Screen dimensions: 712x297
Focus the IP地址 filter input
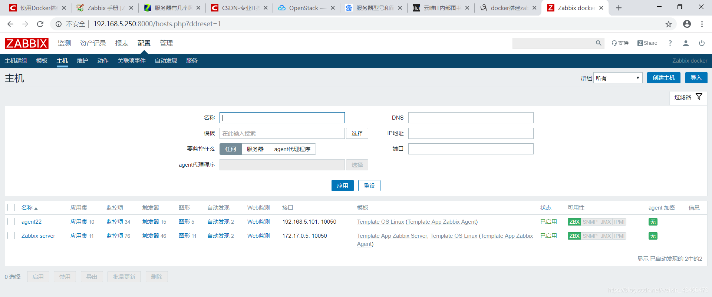[x=471, y=133]
